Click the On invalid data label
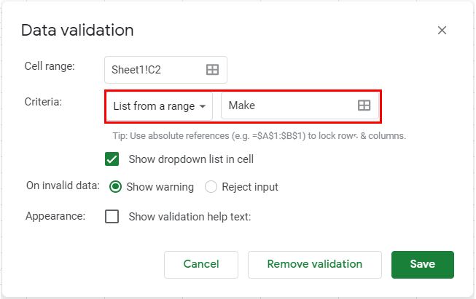This screenshot has height=299, width=476. pos(62,186)
